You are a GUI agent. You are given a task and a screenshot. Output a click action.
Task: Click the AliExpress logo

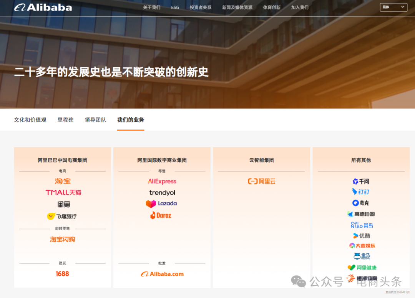click(162, 181)
